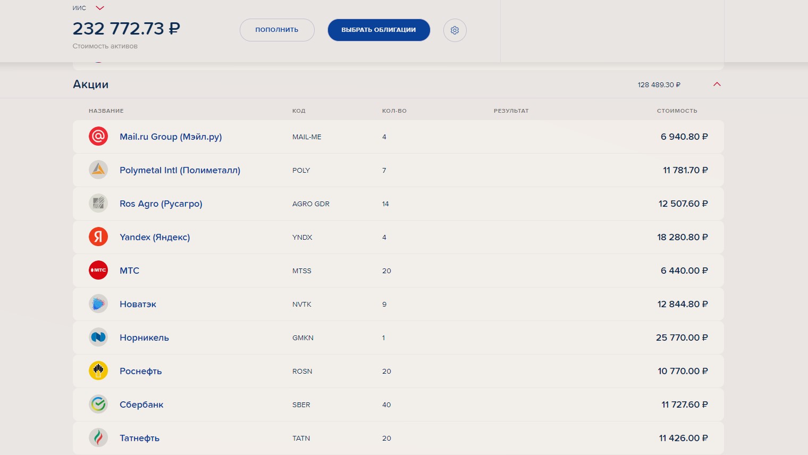Click the Выбрать облигации button
808x455 pixels.
point(378,30)
